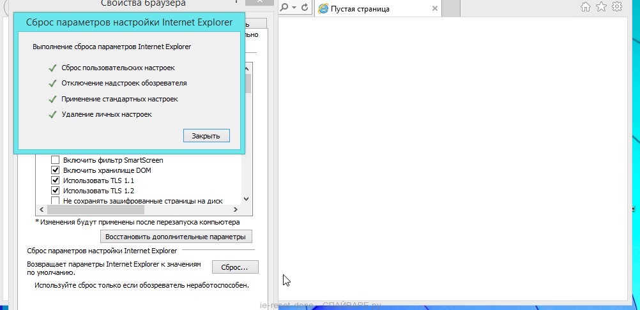Check Не сохранять зашифрованные страницы на диск
Viewport: 640px width, 310px height.
pos(55,200)
